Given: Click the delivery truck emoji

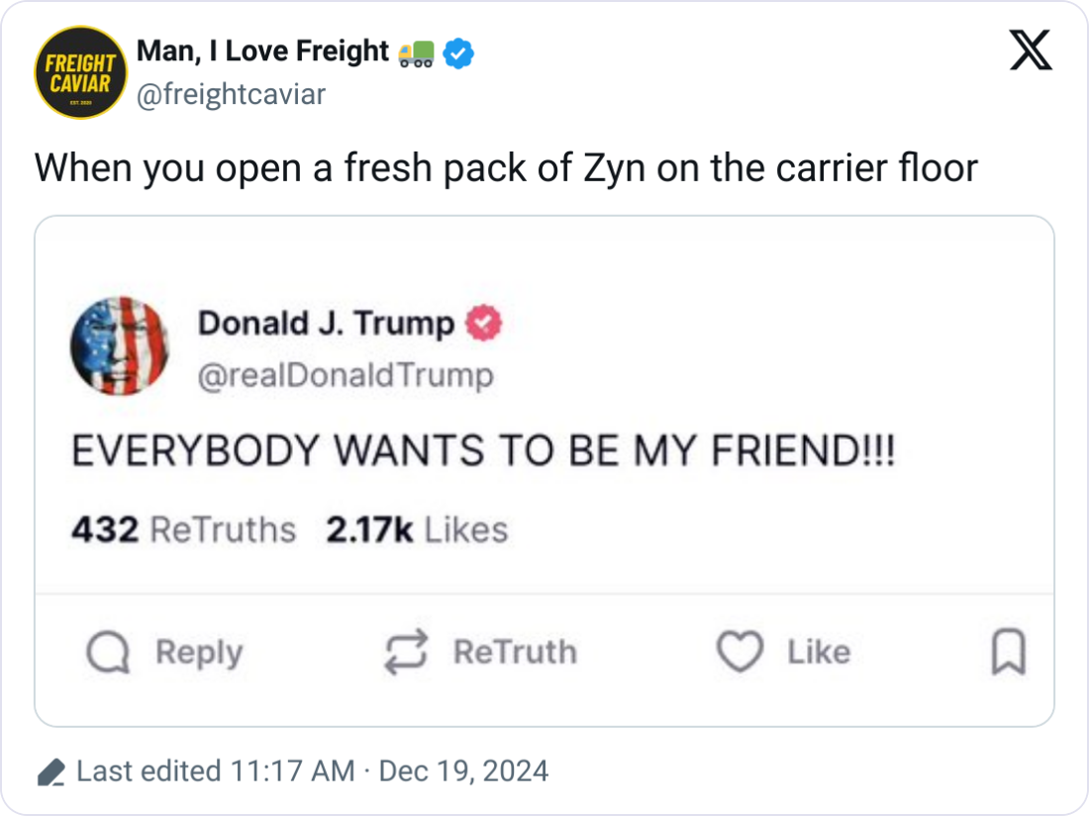Looking at the screenshot, I should (415, 53).
